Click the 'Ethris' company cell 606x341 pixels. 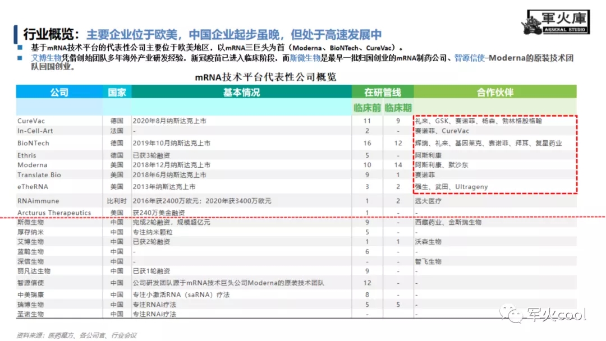coord(27,155)
